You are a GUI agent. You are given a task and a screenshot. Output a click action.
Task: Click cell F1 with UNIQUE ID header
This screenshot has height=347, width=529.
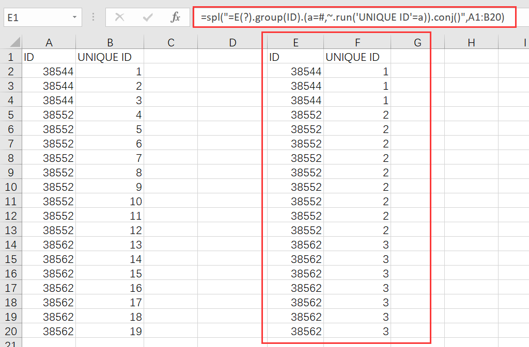coord(357,57)
